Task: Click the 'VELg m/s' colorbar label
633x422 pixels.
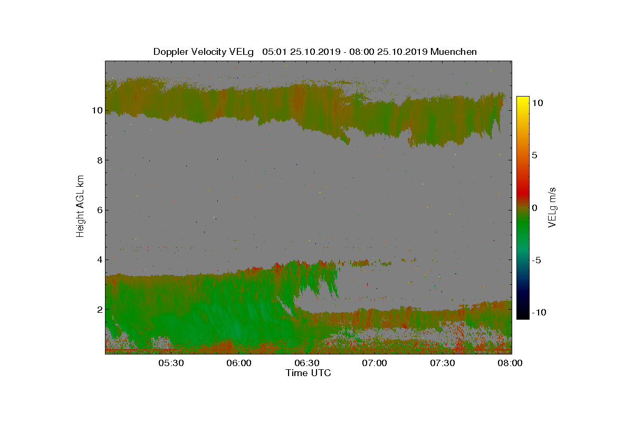Action: click(x=553, y=207)
